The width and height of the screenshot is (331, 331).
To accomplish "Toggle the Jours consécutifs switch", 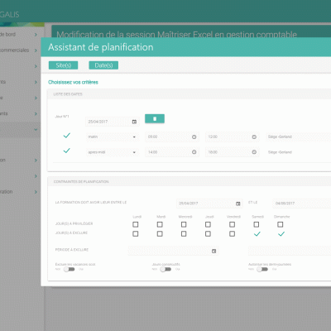I will coord(165,269).
